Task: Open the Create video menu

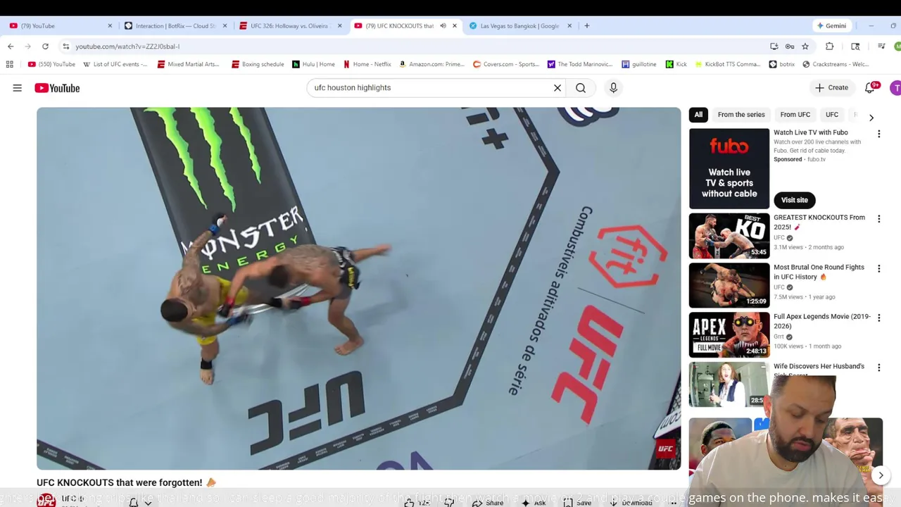Action: click(x=831, y=87)
